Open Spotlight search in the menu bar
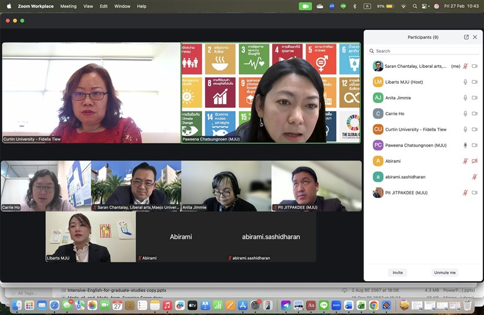The image size is (484, 315). click(415, 6)
